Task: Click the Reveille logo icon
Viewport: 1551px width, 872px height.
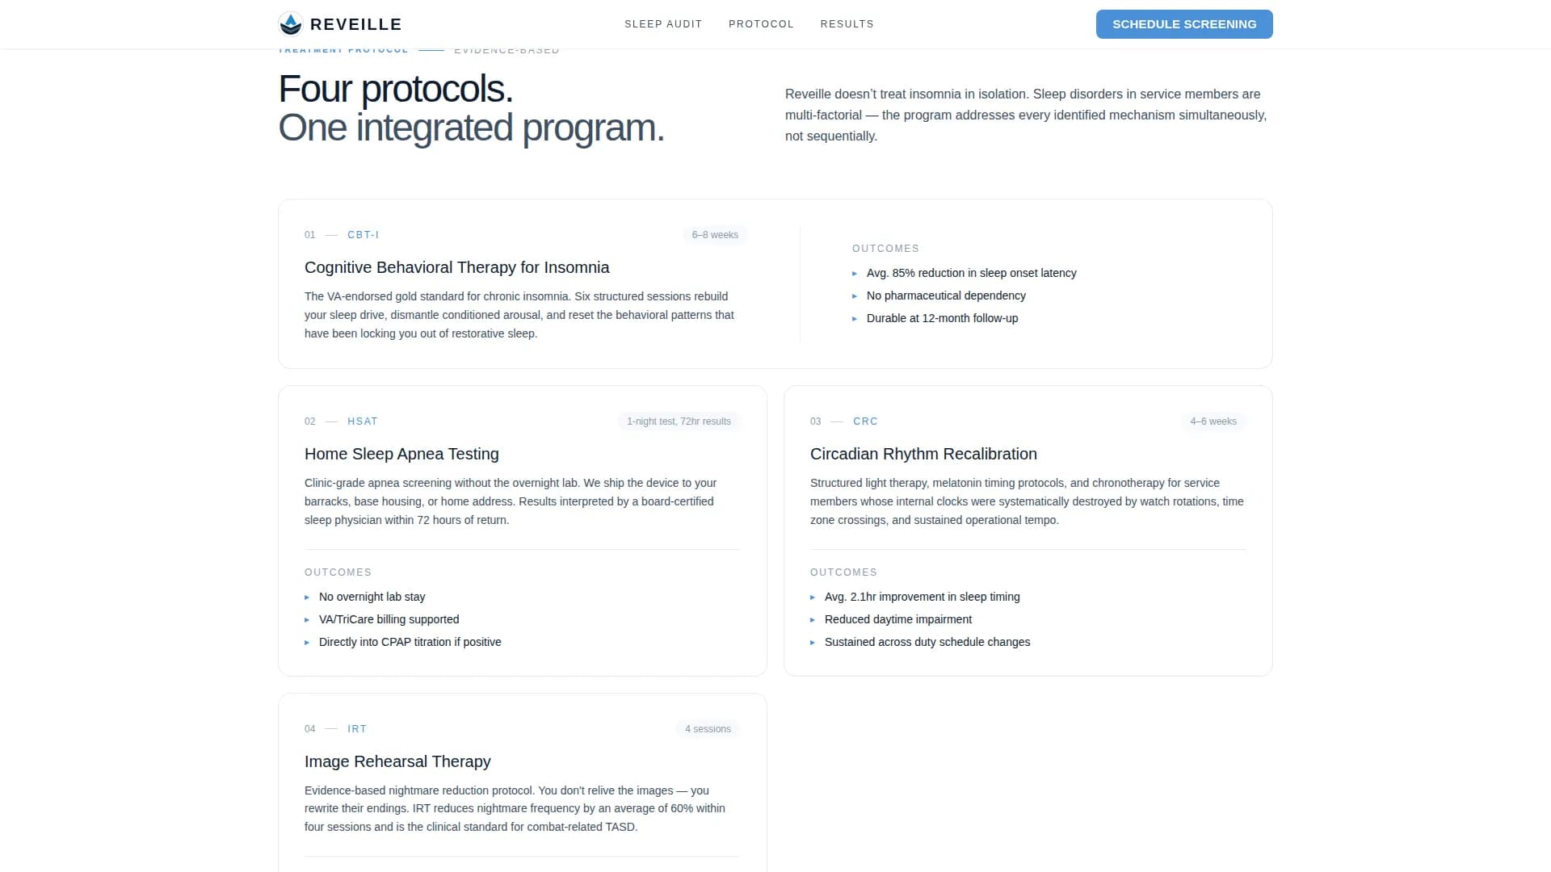Action: click(291, 24)
